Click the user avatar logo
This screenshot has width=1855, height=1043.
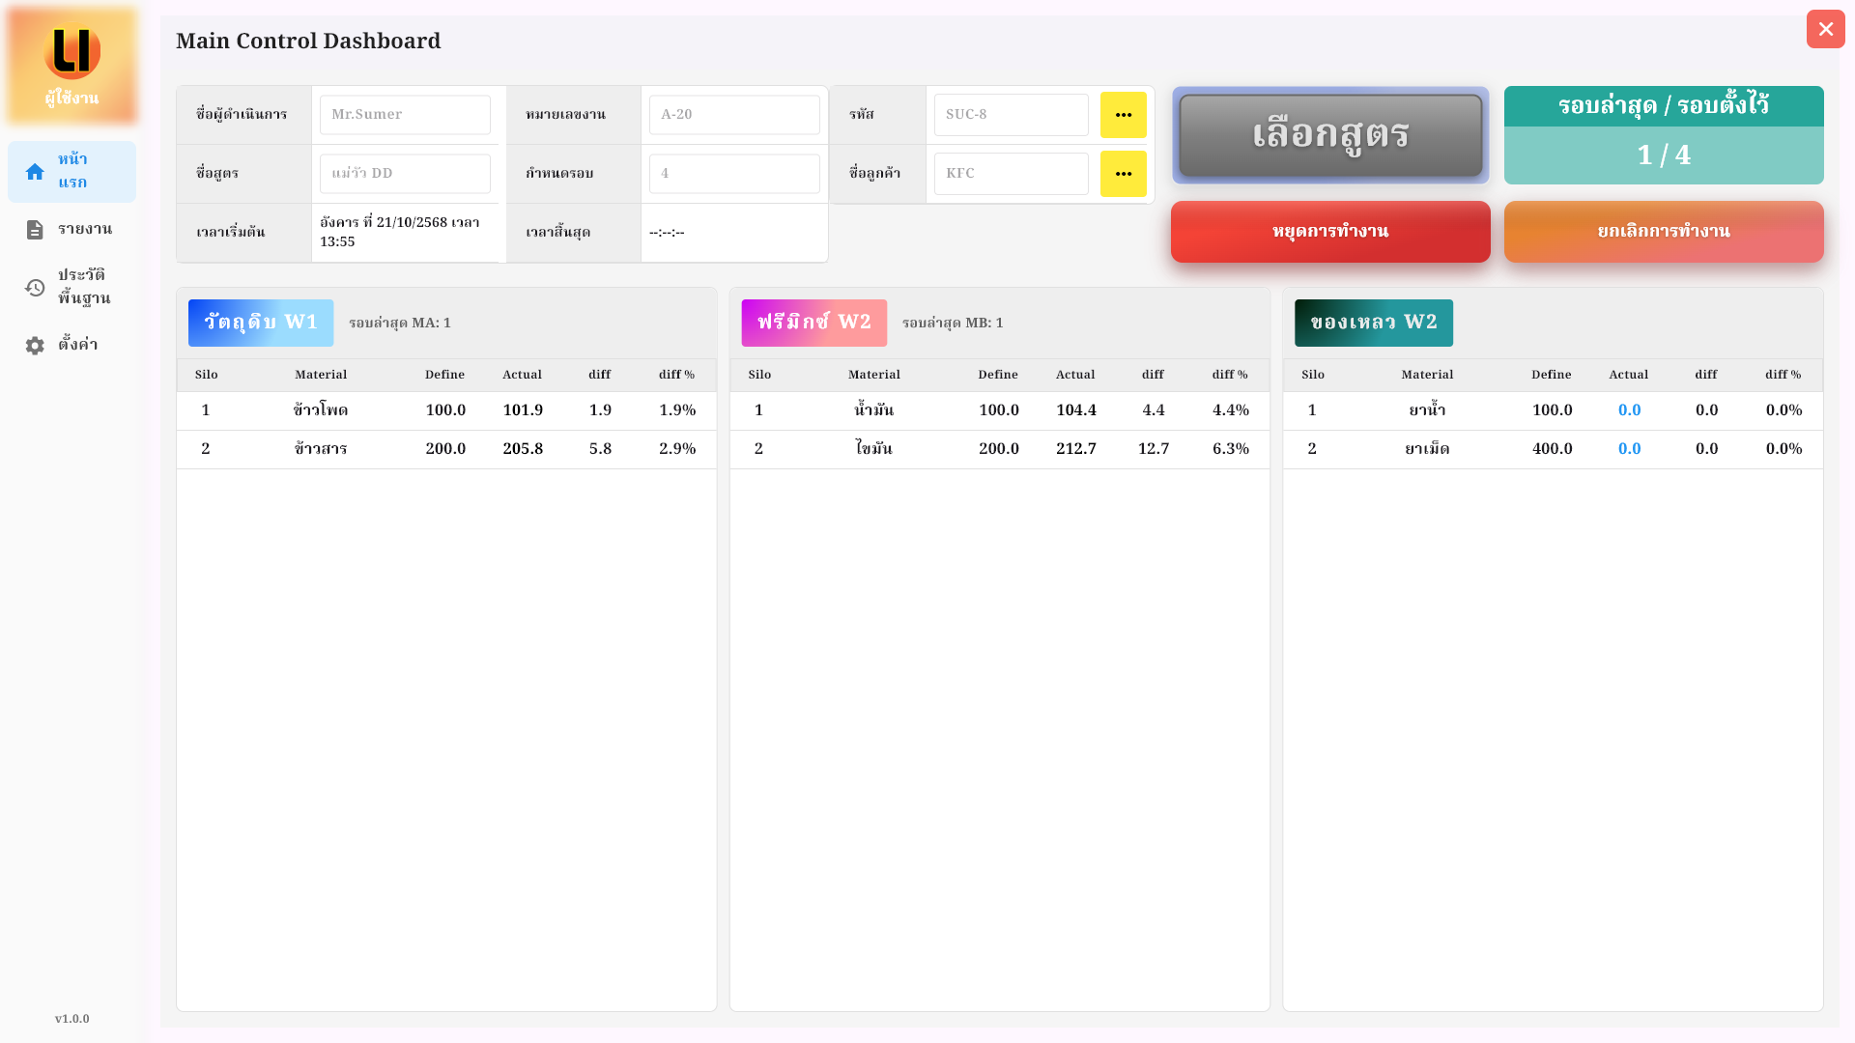click(71, 52)
